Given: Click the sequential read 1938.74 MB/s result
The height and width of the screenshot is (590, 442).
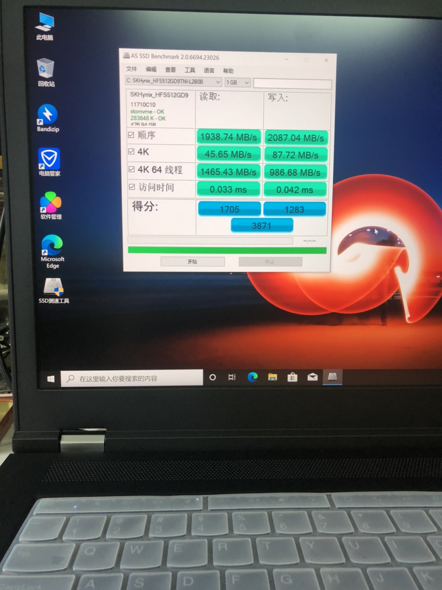Looking at the screenshot, I should click(228, 137).
